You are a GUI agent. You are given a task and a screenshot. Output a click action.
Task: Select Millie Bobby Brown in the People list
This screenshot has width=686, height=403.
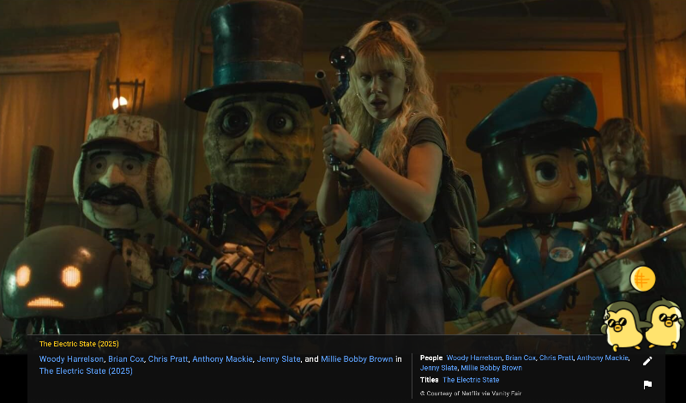point(491,368)
